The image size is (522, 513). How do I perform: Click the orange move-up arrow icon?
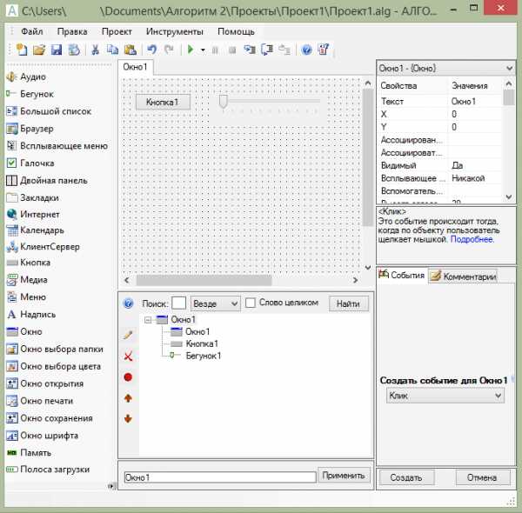tap(129, 397)
